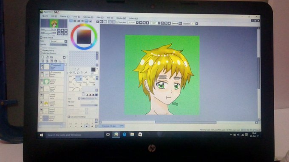Viewport: 289px width, 162px height.
Task: Click the navigator preview thumbnail
Action: (x=54, y=24)
